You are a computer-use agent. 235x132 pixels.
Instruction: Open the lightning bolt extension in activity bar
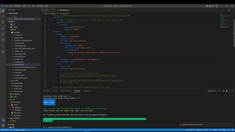(3, 52)
